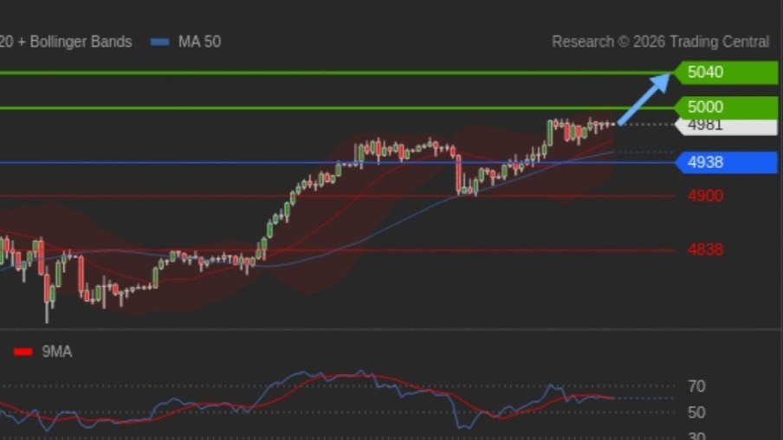Click the Bollinger Bands legend label
The width and height of the screenshot is (783, 440).
click(66, 42)
